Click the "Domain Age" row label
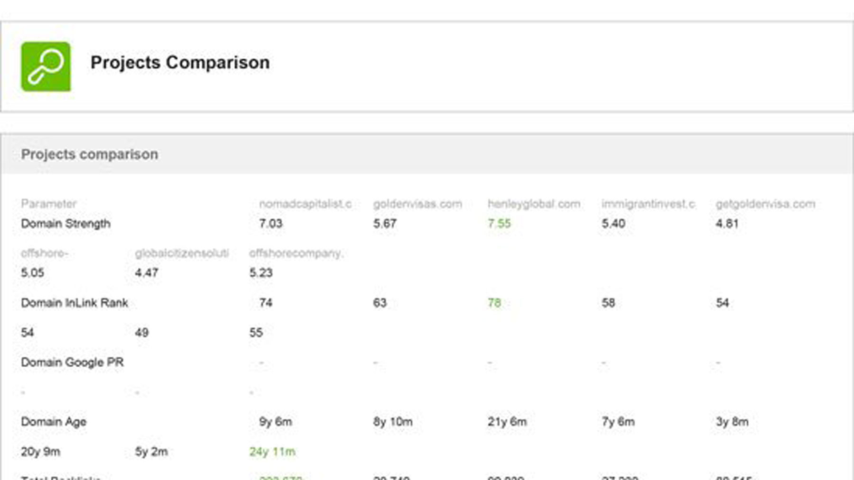 click(54, 422)
